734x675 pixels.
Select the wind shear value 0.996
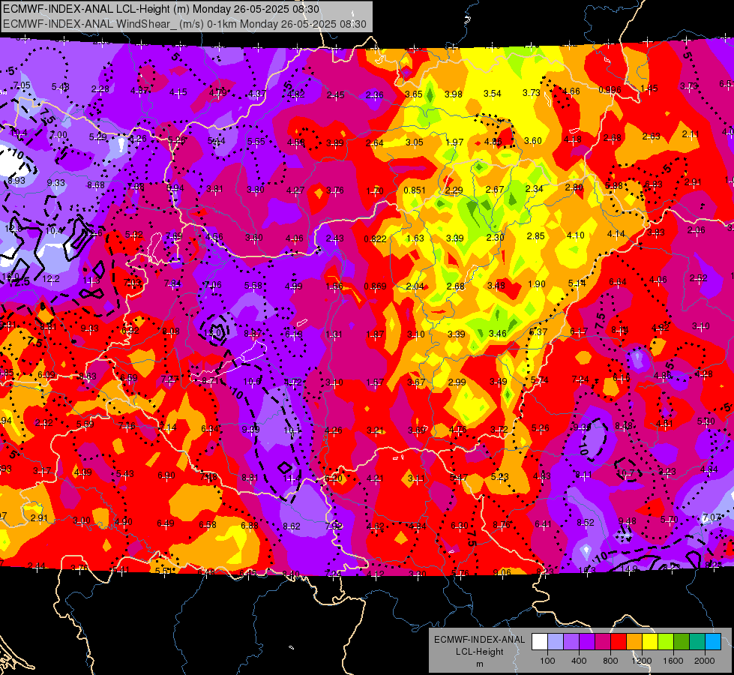point(610,90)
